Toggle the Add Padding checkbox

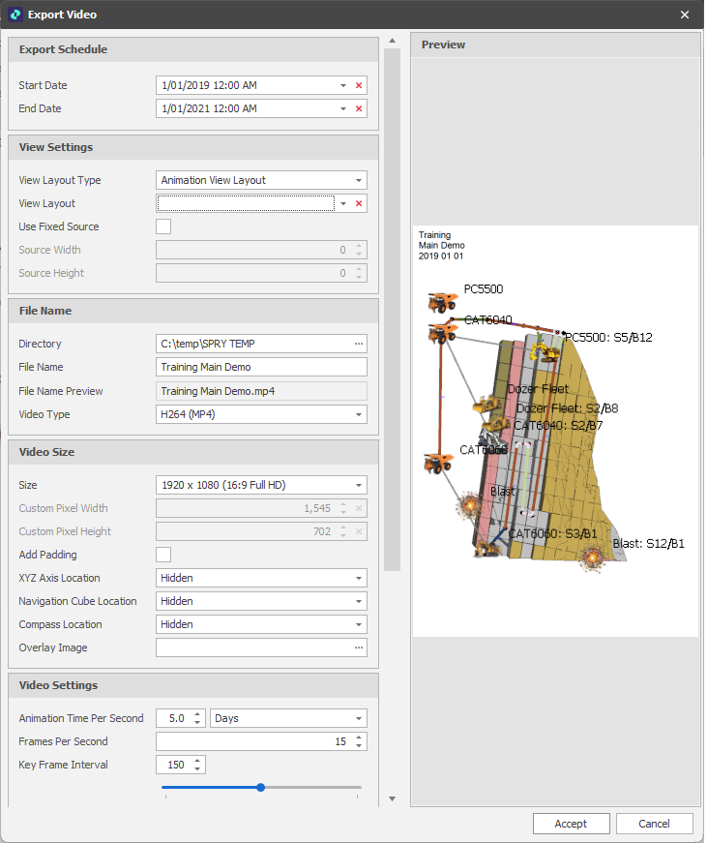(163, 555)
